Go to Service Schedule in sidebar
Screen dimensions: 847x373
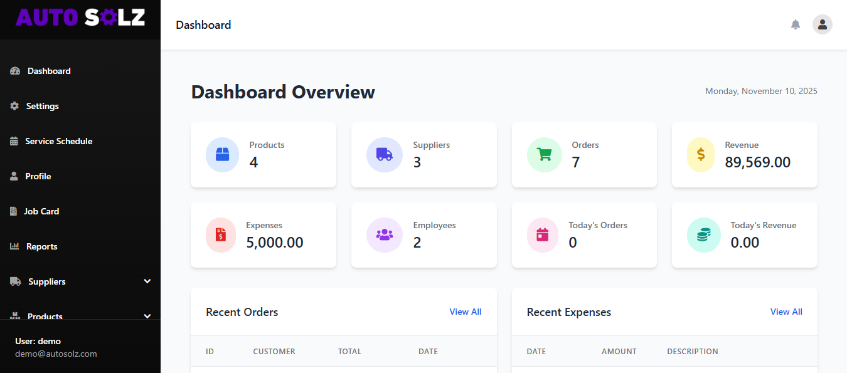[58, 141]
